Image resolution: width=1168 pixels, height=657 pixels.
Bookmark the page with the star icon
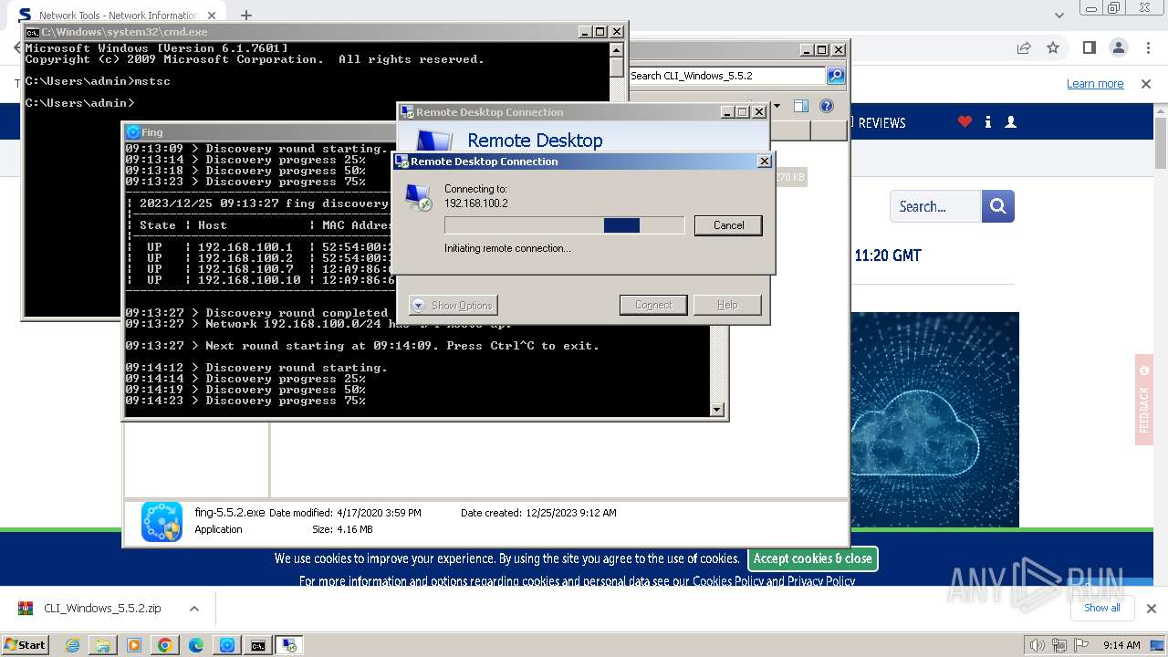[1053, 47]
